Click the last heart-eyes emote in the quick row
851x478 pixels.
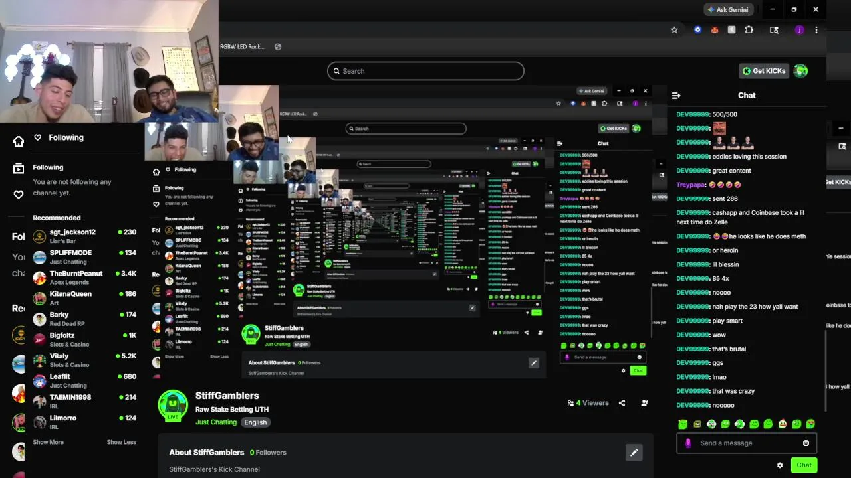810,424
